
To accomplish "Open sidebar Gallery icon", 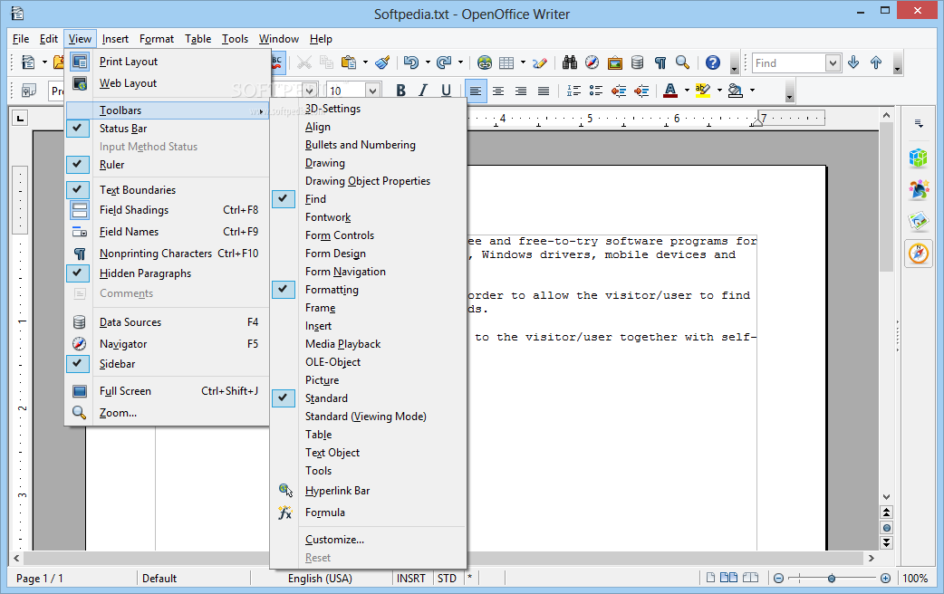I will pos(919,222).
